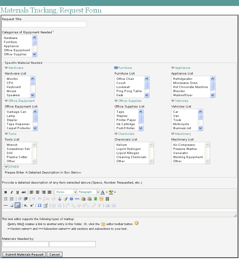Toggle italic formatting in the editor
Viewport: 239px width, 259px height.
point(12,192)
